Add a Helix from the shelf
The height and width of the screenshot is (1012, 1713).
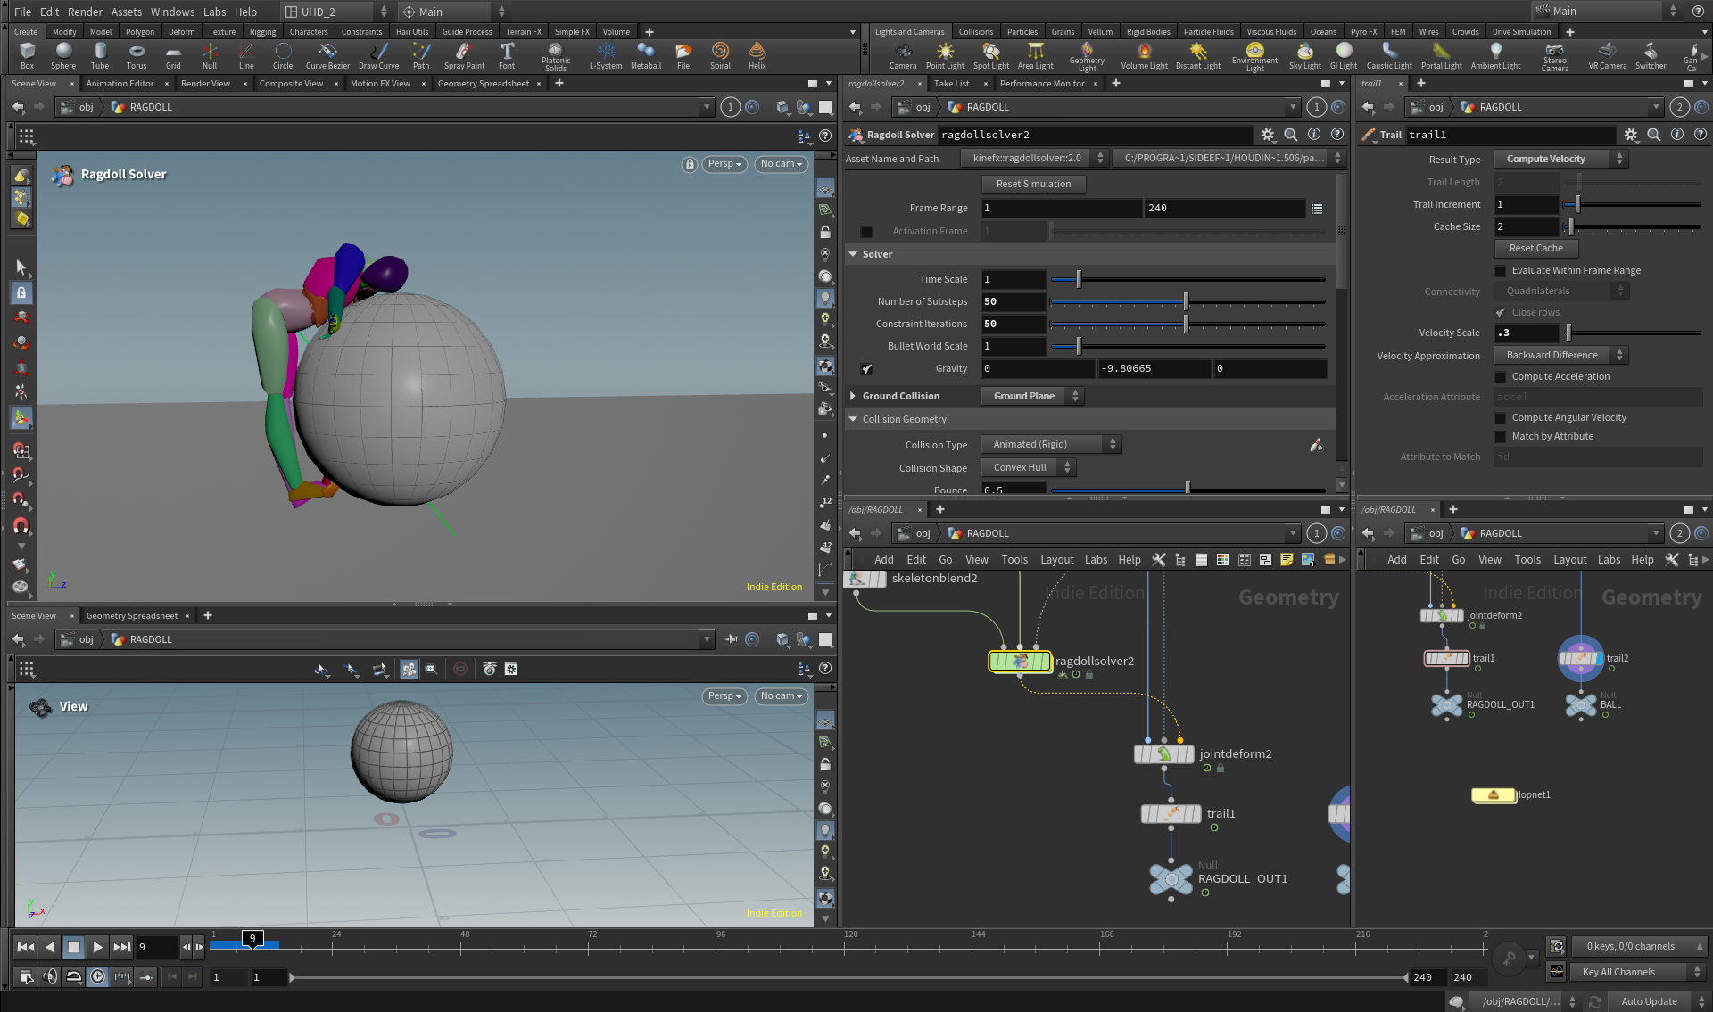pos(757,55)
